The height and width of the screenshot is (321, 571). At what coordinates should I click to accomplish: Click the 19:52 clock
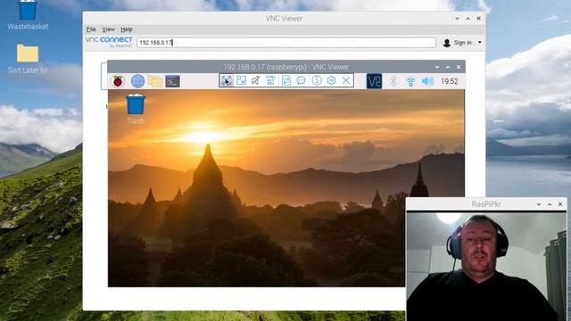(x=449, y=81)
